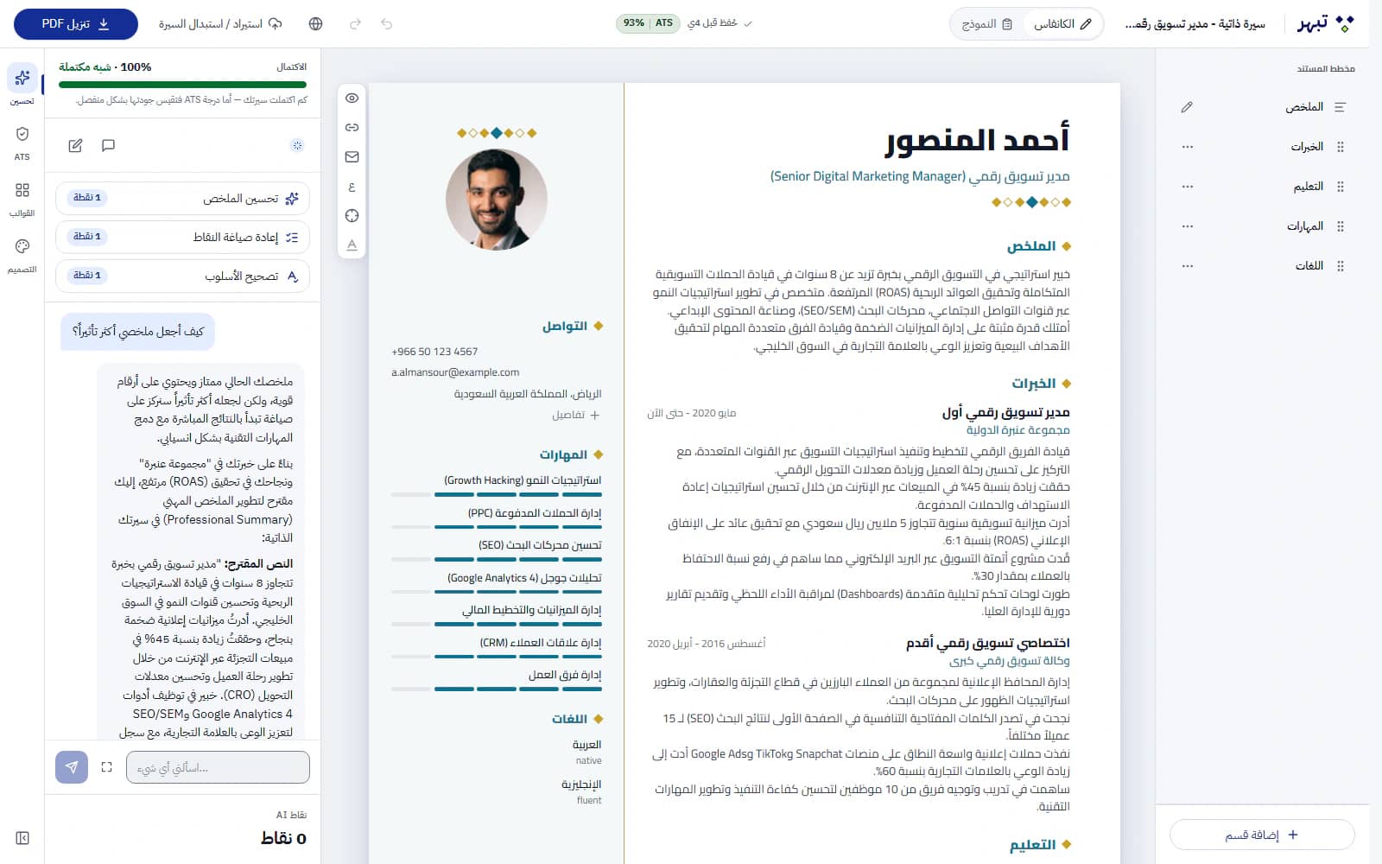Screen dimensions: 1382x864
Task: Open options menu for الخبرات section
Action: (x=1188, y=147)
